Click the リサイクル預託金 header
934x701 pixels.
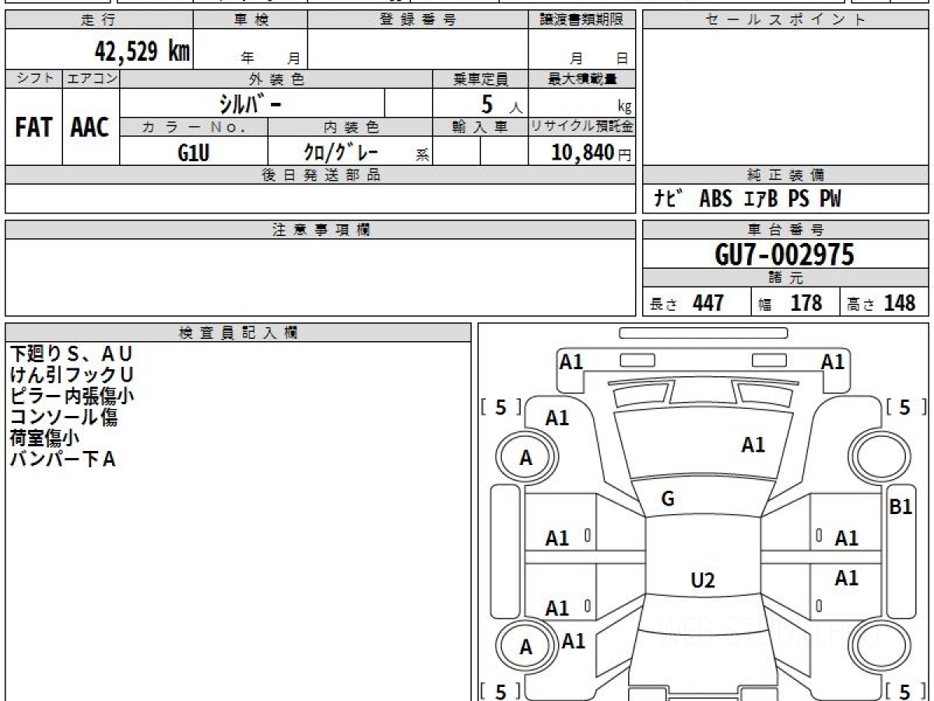click(581, 127)
